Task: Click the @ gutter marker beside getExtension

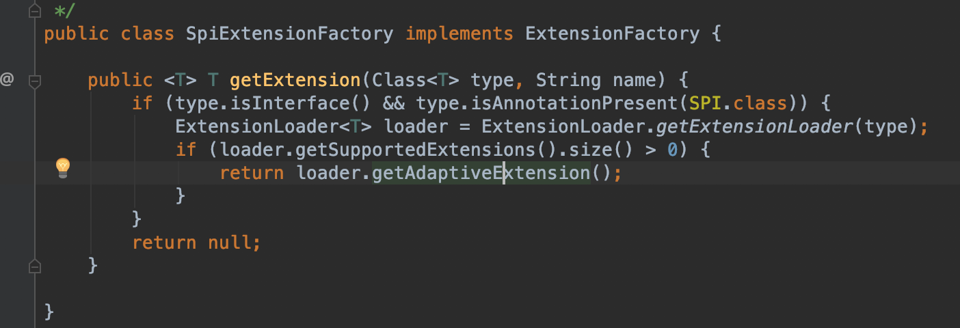Action: [7, 80]
